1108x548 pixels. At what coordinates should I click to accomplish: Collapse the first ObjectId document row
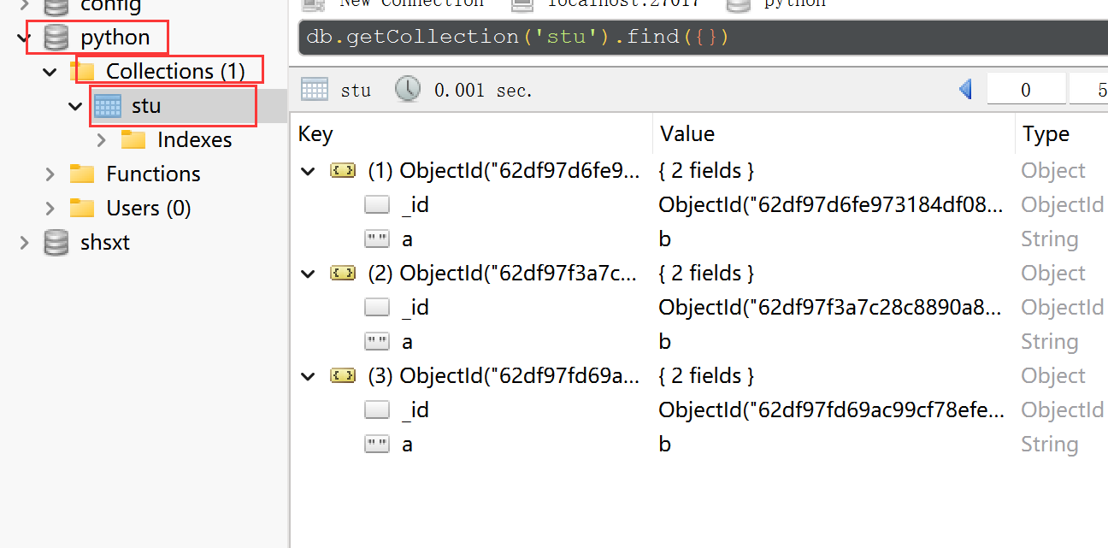(307, 171)
